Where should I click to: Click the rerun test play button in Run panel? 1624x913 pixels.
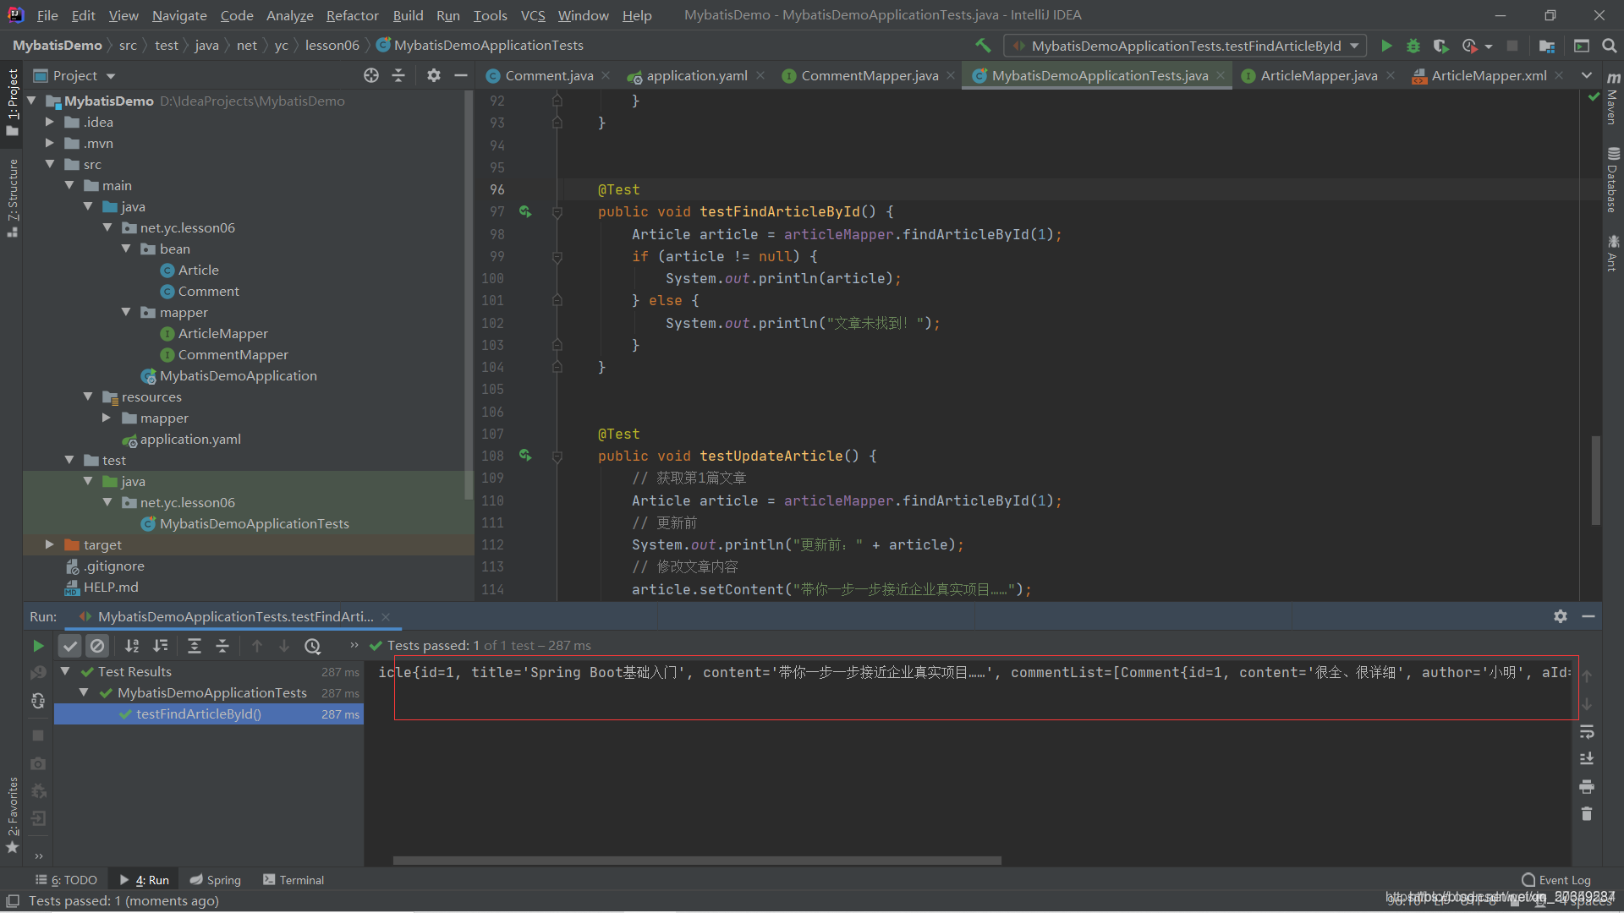point(38,646)
